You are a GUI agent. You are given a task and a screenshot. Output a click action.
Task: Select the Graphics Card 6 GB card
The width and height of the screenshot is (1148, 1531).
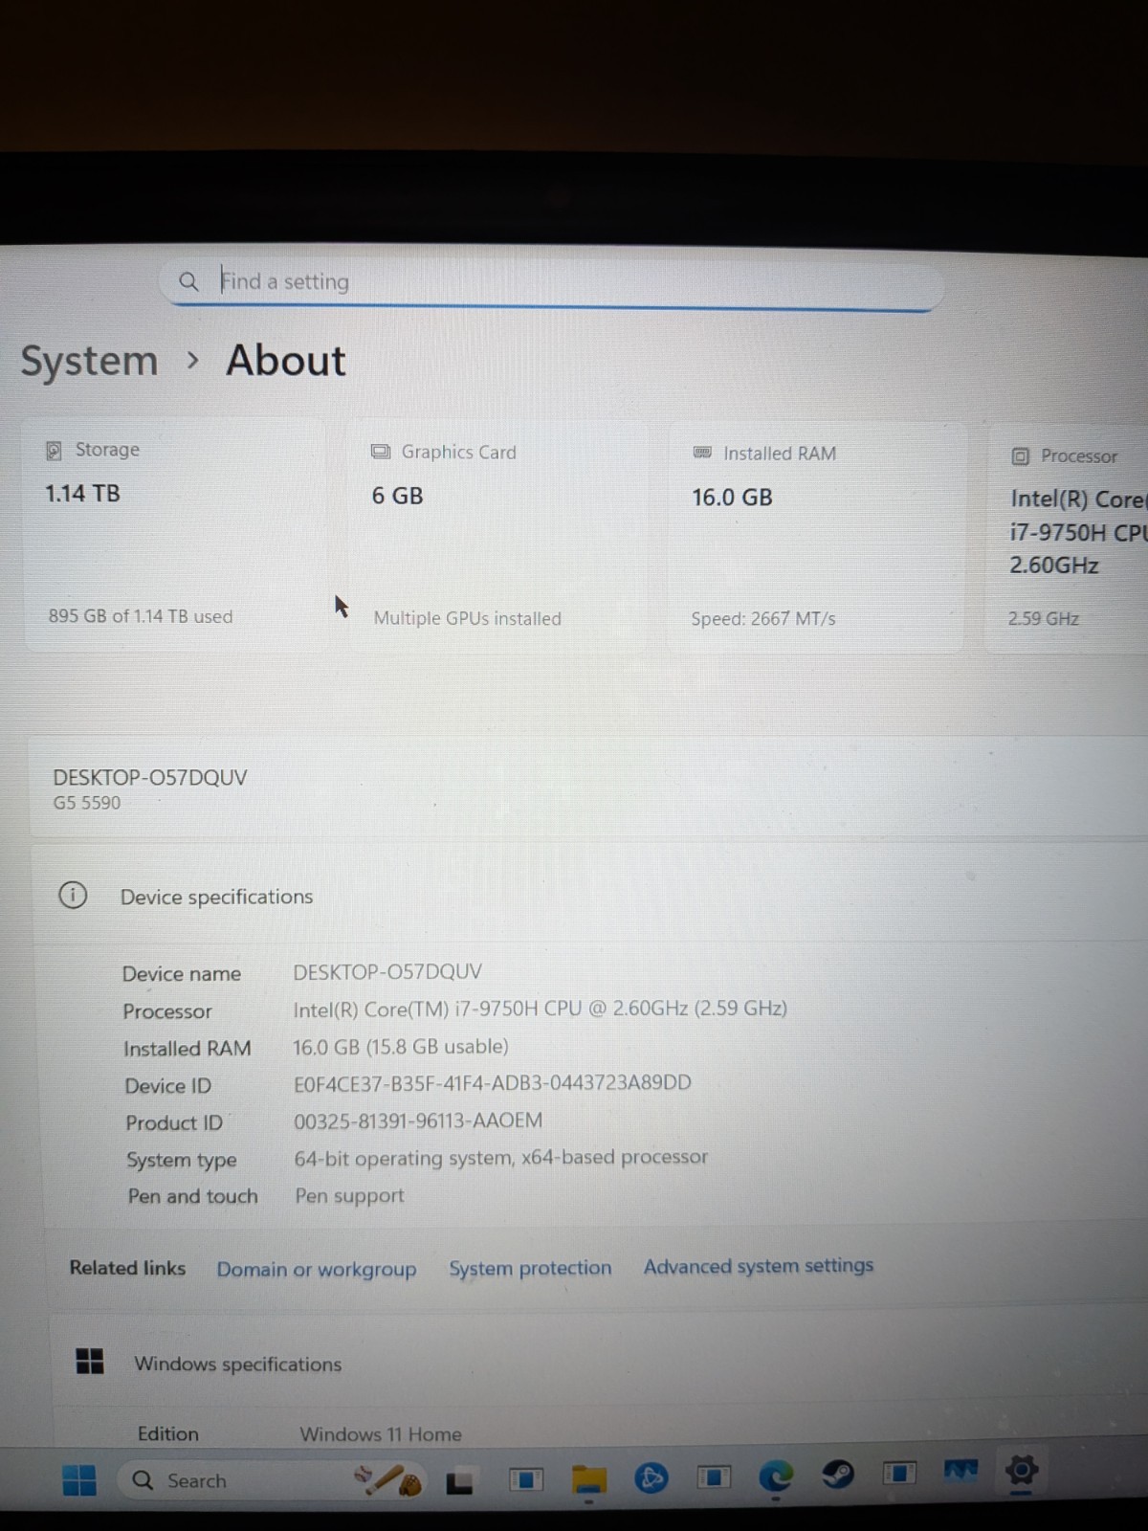(x=497, y=538)
